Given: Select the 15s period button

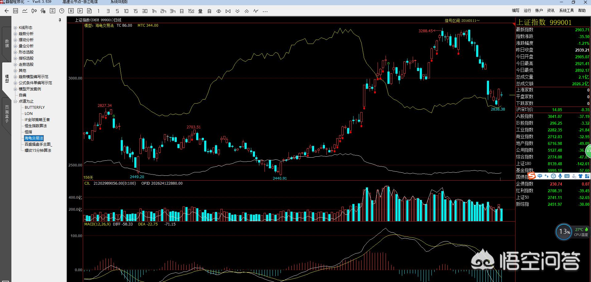Looking at the screenshot, I should click(191, 11).
